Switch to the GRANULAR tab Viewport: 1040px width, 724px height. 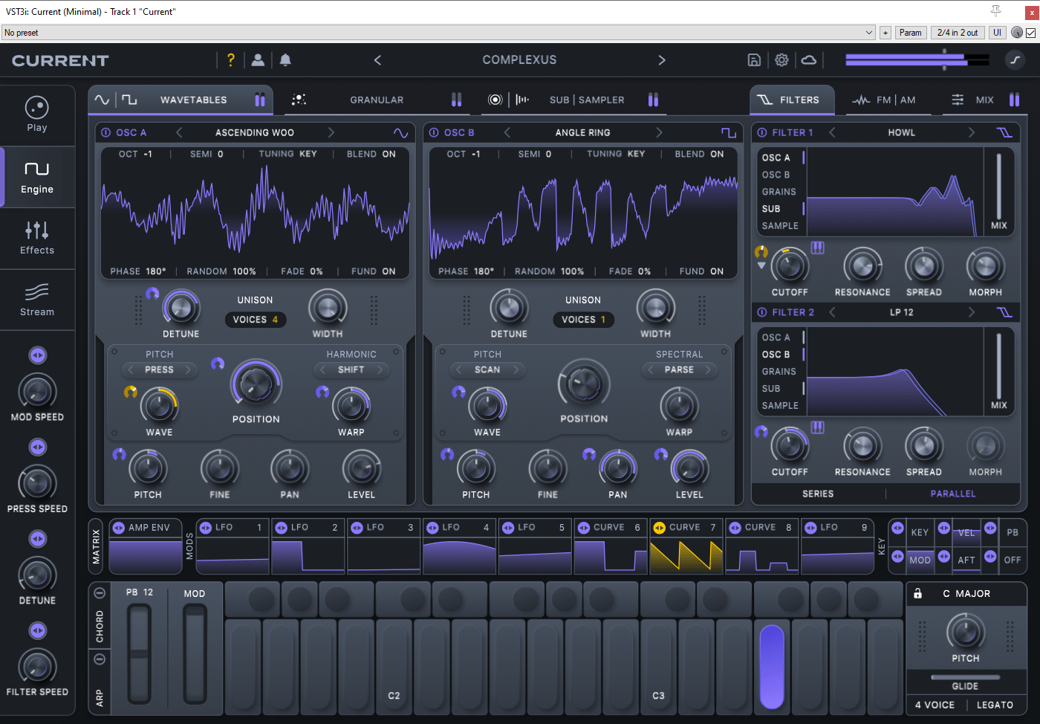pos(377,99)
